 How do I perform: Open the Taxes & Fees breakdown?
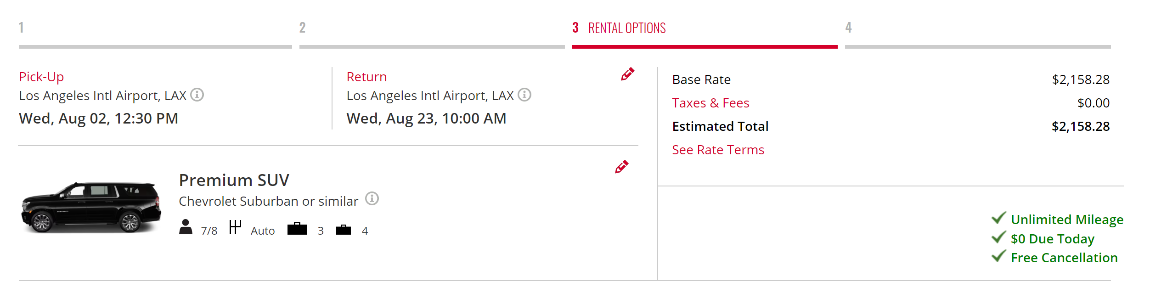(x=710, y=103)
